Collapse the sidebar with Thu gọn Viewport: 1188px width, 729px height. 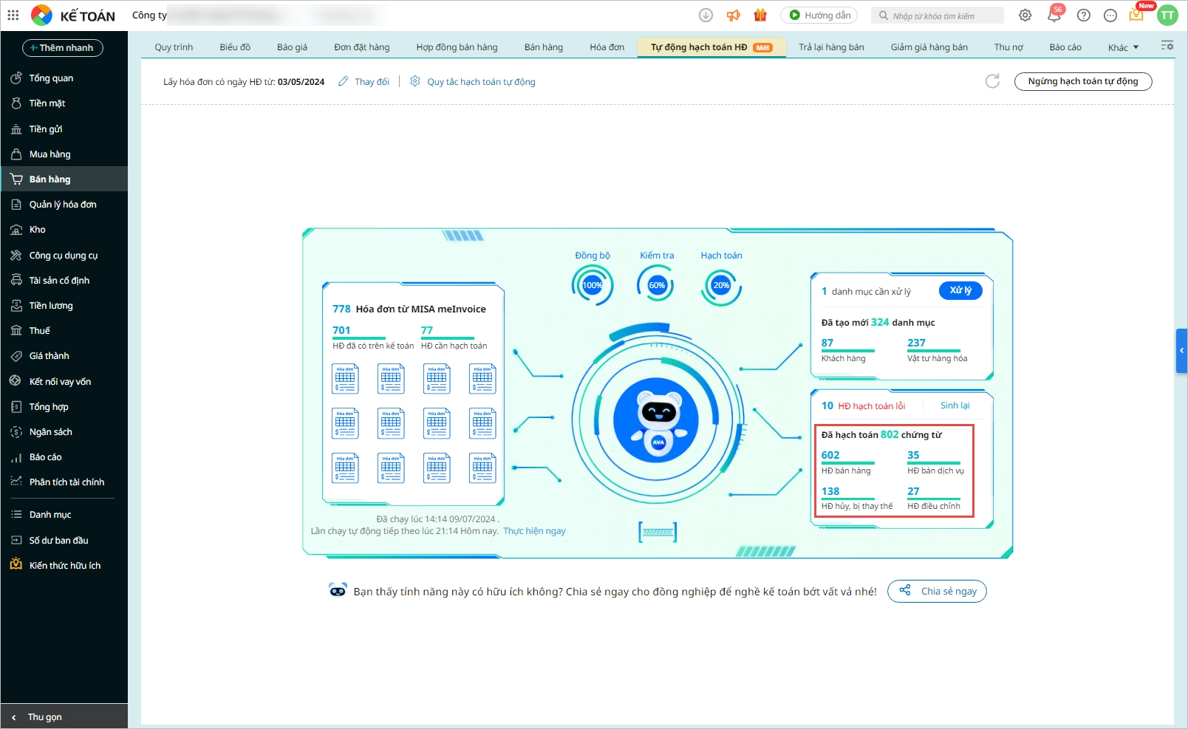click(x=44, y=716)
